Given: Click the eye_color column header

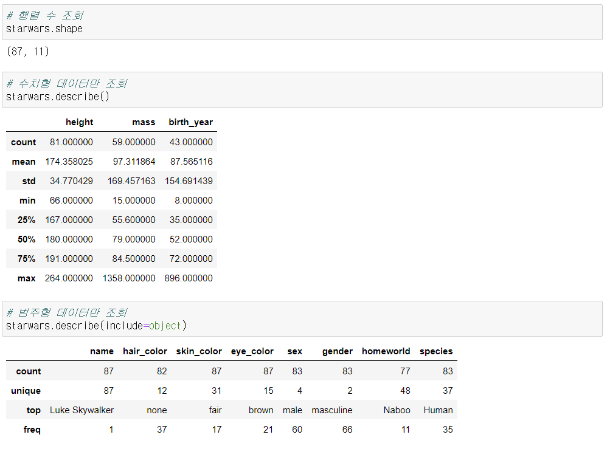Looking at the screenshot, I should point(252,351).
